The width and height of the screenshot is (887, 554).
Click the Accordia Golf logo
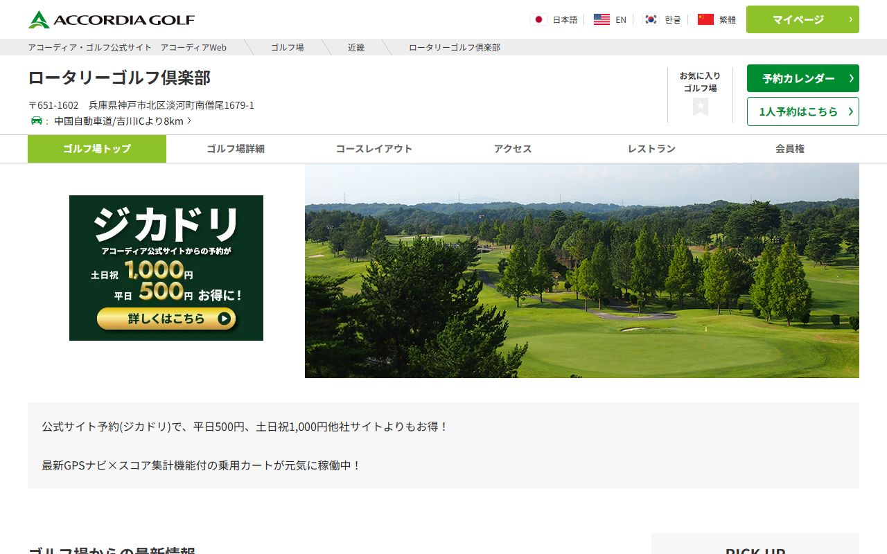click(x=112, y=19)
